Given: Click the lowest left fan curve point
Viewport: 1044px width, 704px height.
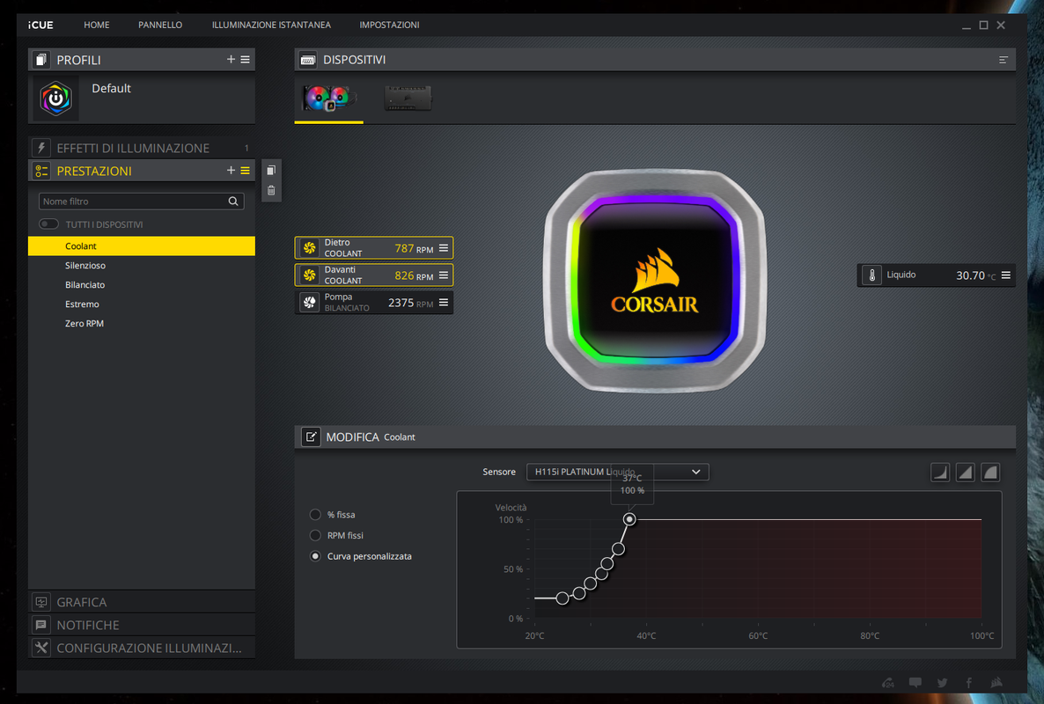Looking at the screenshot, I should coord(562,598).
